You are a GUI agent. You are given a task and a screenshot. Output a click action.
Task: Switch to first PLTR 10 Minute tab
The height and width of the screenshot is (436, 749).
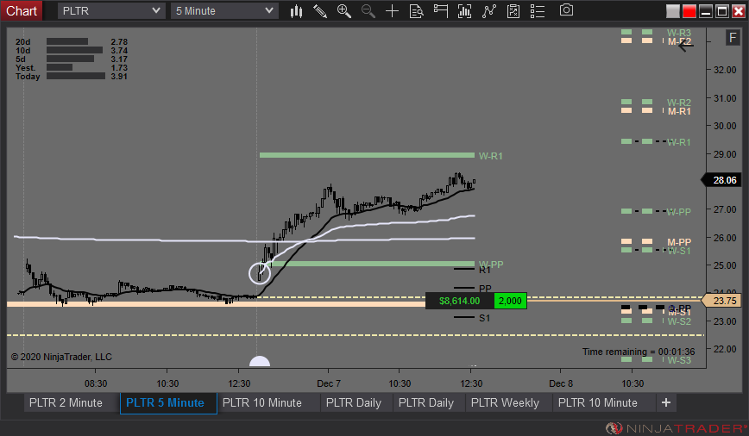click(262, 402)
